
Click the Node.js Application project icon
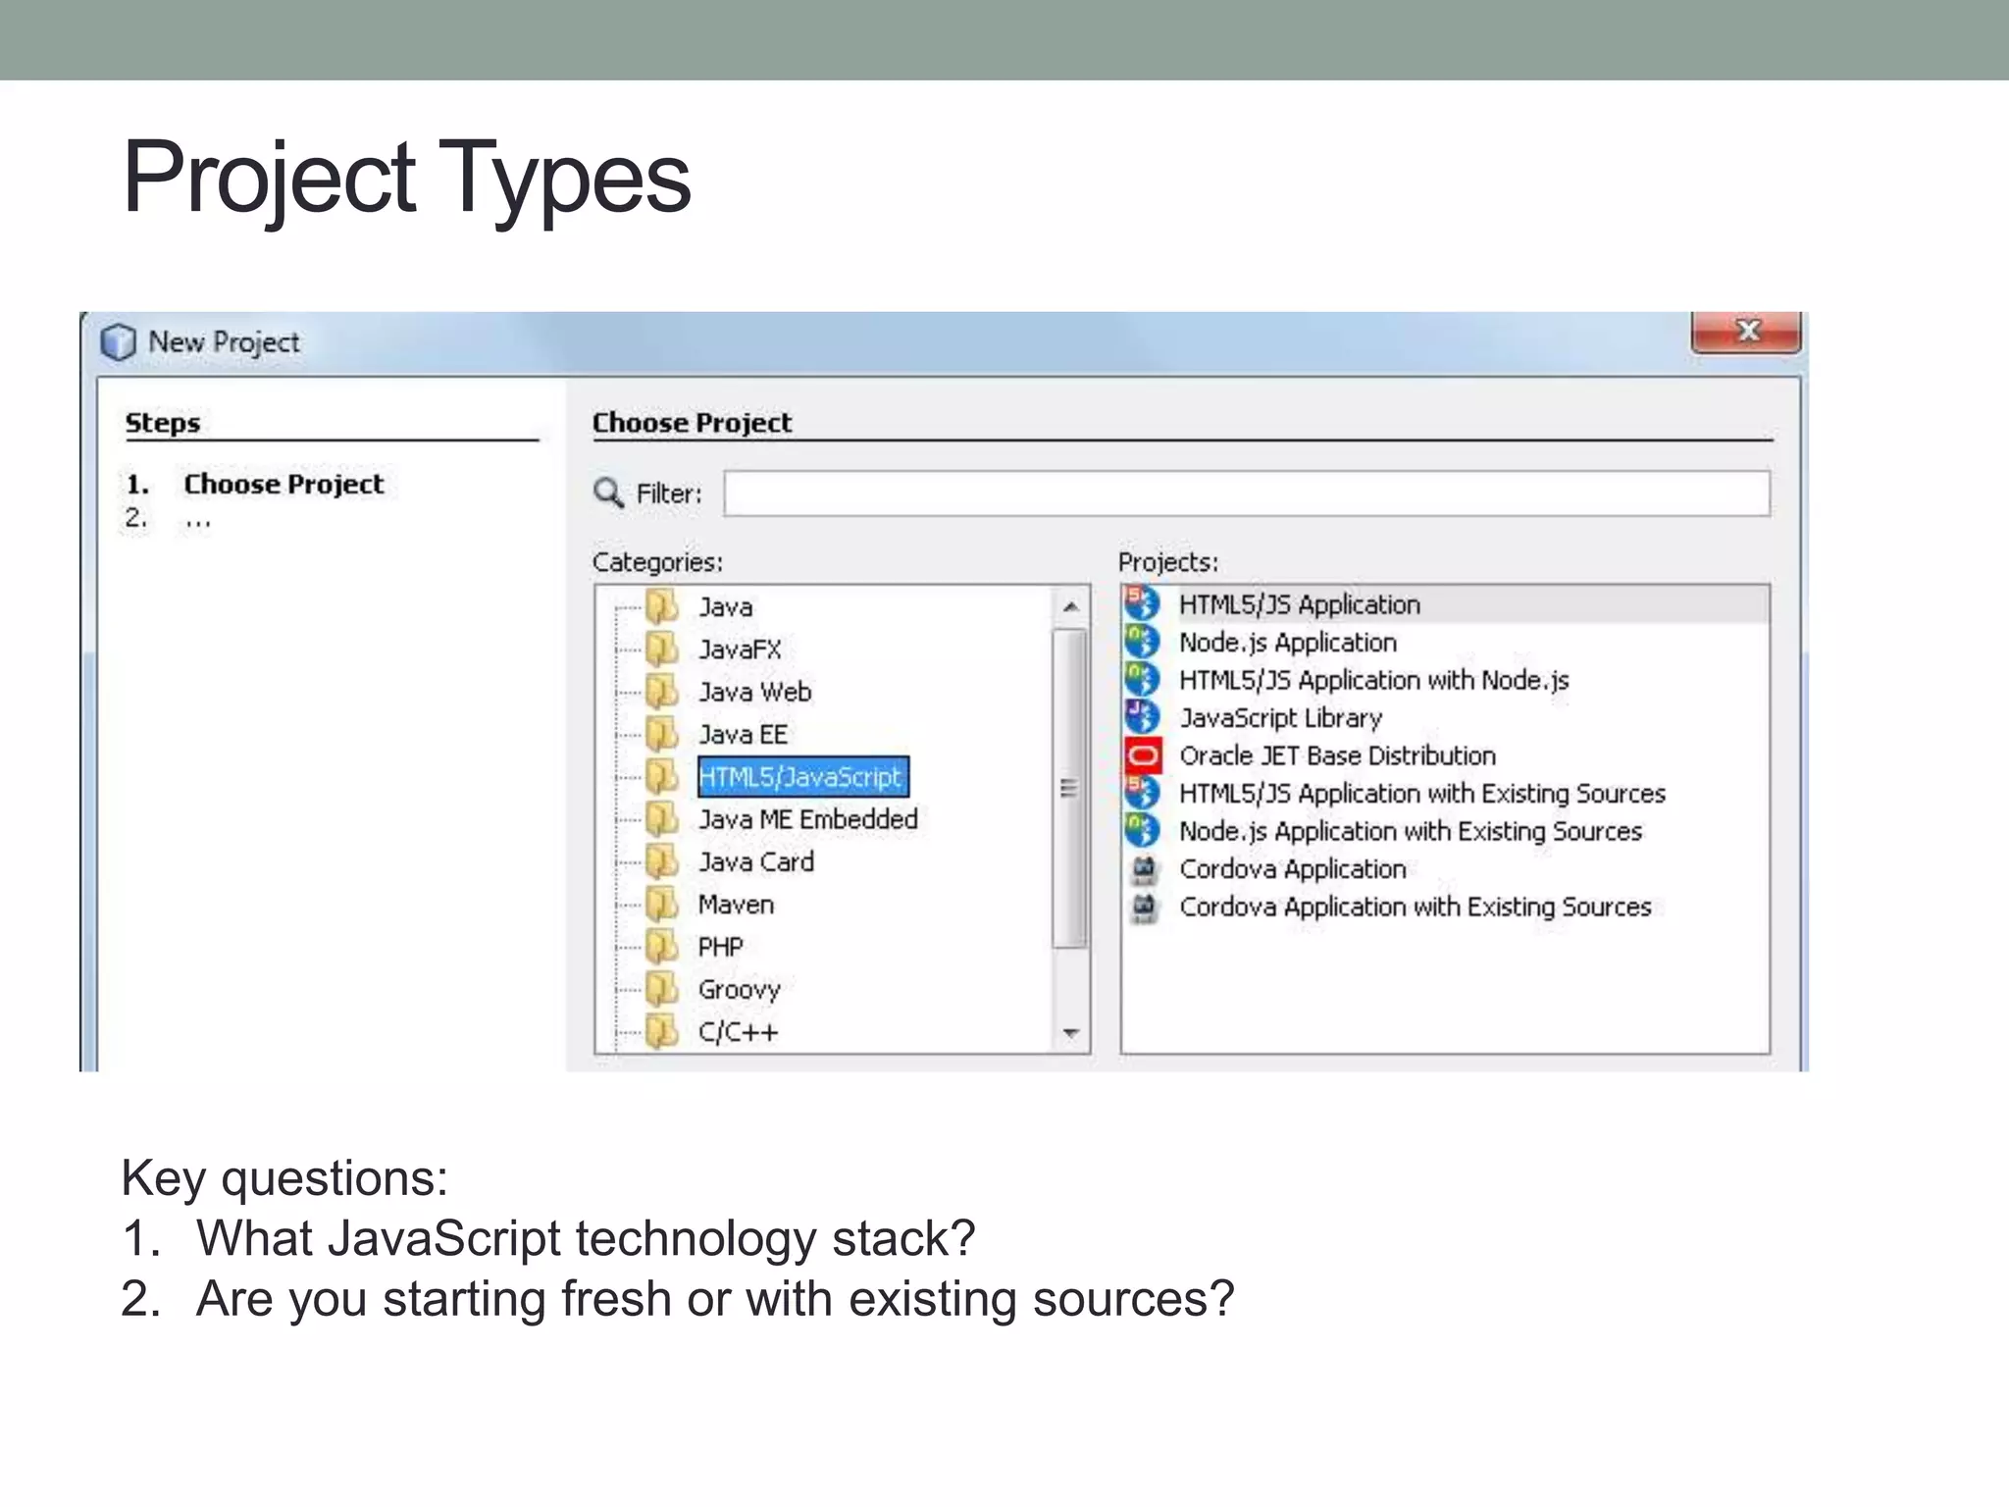coord(1143,642)
